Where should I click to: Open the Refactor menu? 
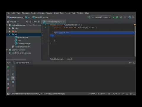point(49,13)
